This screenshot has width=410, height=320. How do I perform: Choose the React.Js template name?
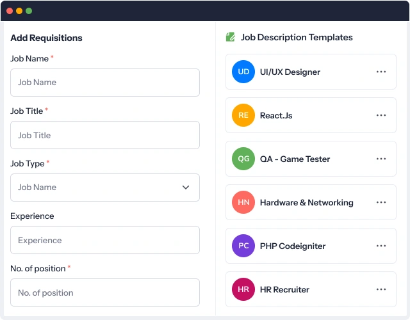pyautogui.click(x=276, y=115)
